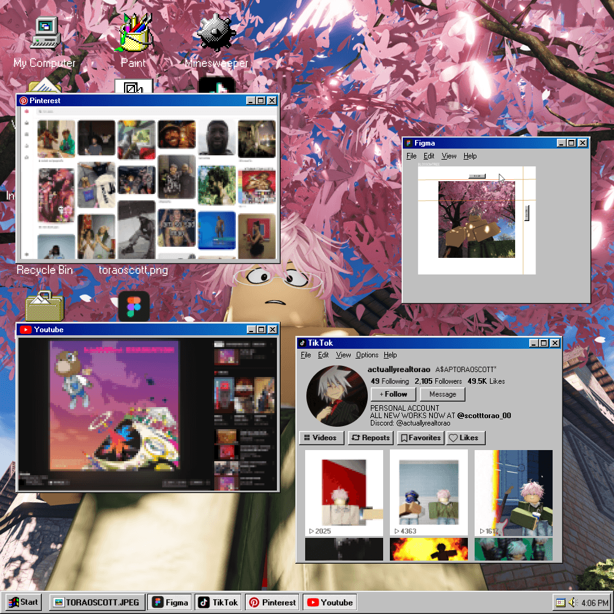This screenshot has height=614, width=614.
Task: Maximize the Figma window
Action: pyautogui.click(x=571, y=143)
